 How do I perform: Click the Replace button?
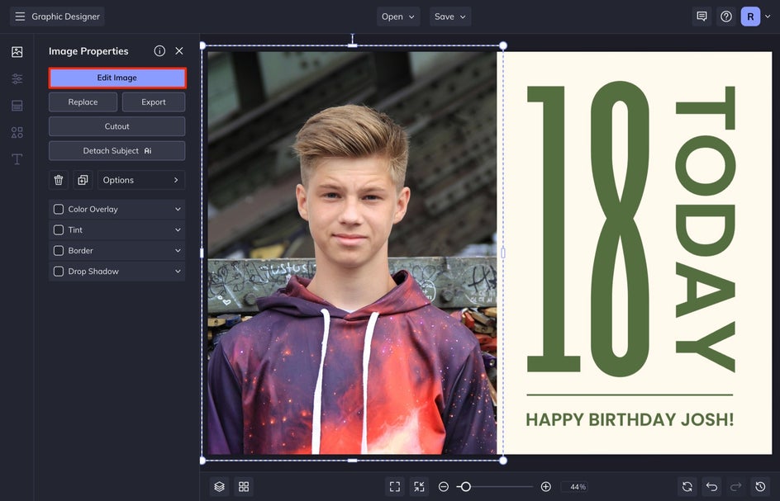pyautogui.click(x=83, y=102)
